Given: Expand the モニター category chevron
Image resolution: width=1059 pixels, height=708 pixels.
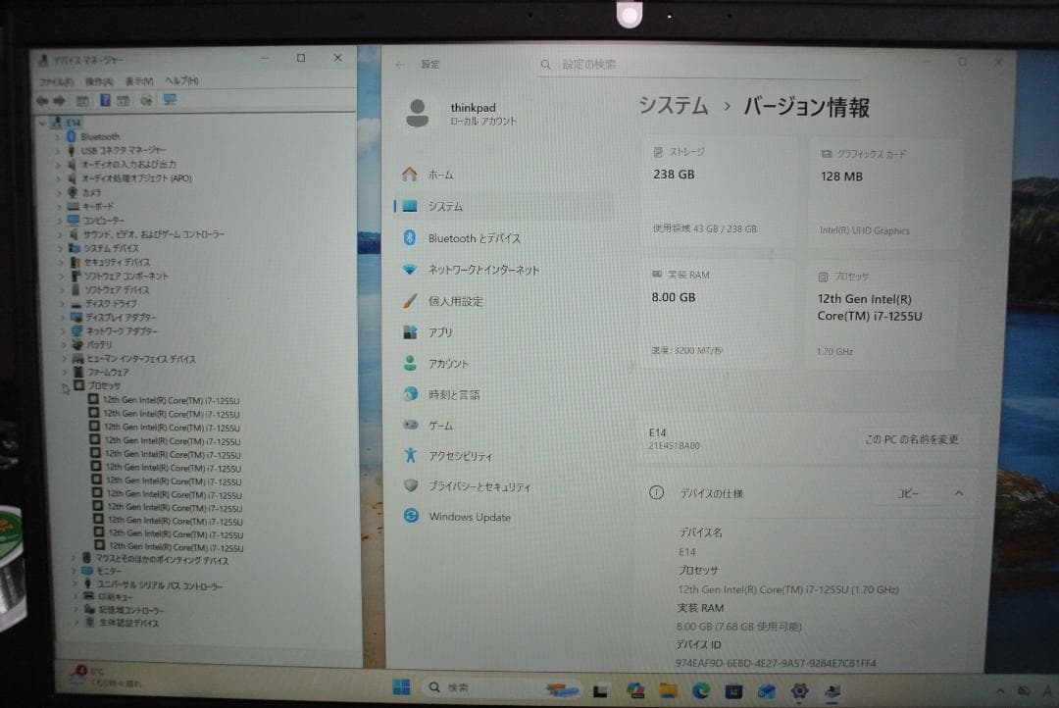Looking at the screenshot, I should [x=74, y=572].
